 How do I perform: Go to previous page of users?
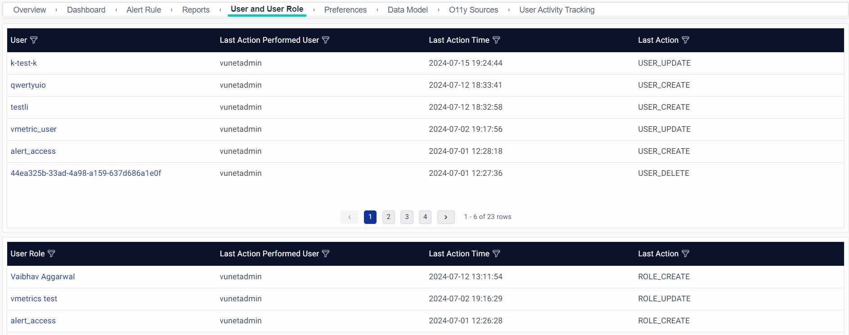pos(350,217)
